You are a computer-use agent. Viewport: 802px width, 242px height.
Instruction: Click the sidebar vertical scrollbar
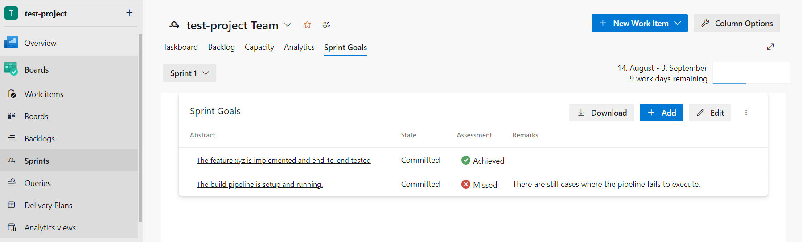pyautogui.click(x=140, y=129)
